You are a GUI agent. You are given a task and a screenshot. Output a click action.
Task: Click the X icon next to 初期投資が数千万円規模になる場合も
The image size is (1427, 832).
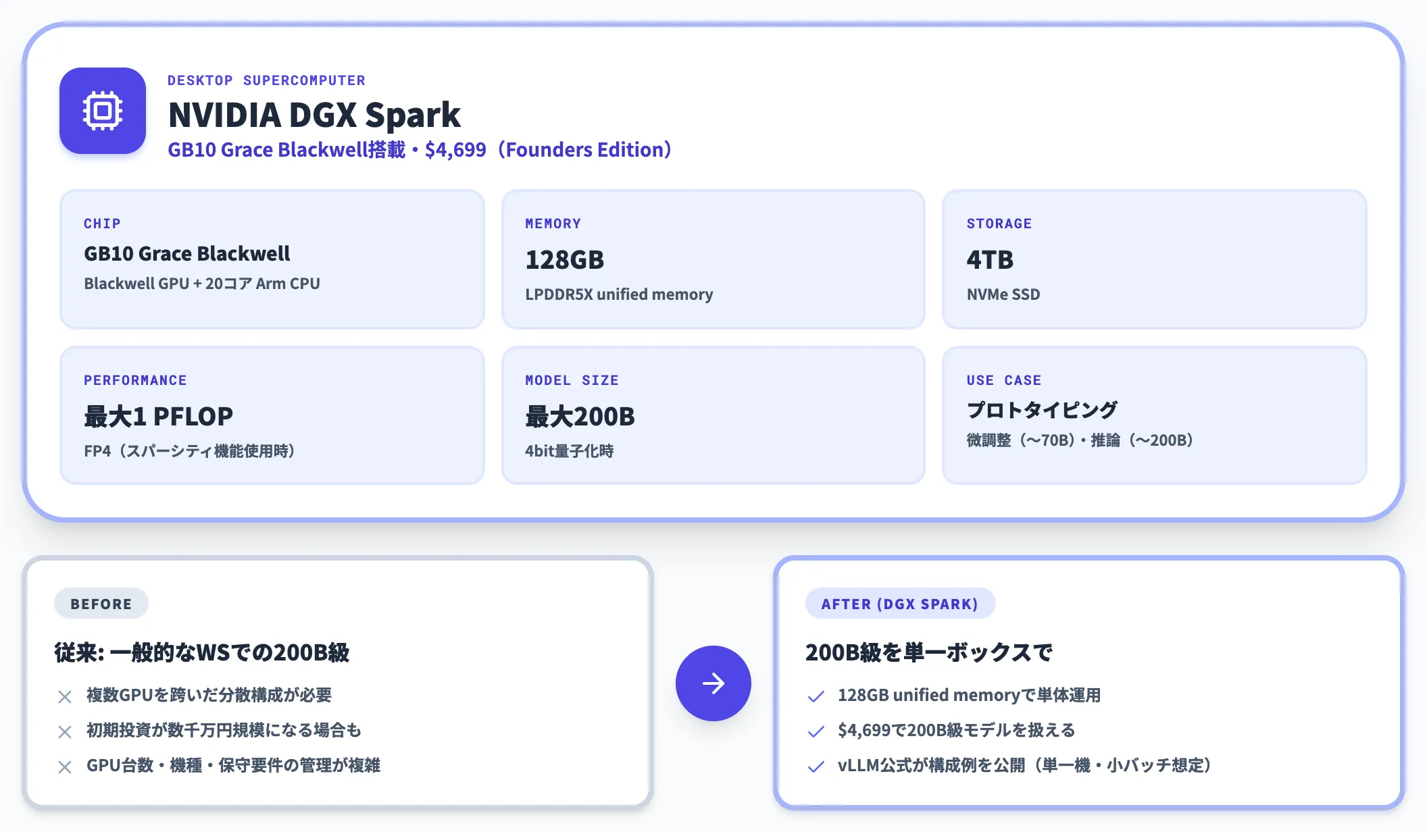[65, 731]
